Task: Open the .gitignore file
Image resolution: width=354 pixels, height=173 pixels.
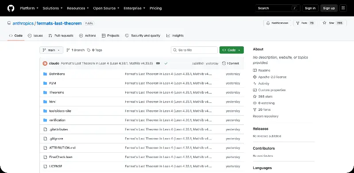Action: tap(56, 139)
